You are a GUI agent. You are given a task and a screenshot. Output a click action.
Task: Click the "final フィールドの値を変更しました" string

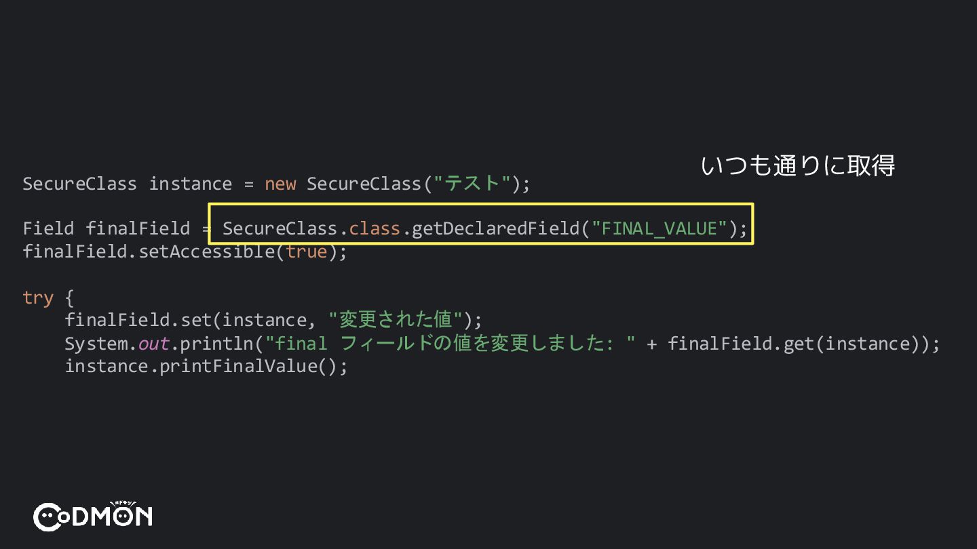(450, 344)
